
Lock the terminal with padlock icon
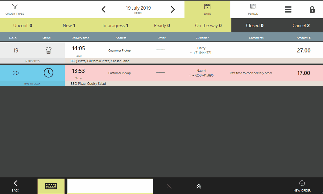click(x=312, y=10)
